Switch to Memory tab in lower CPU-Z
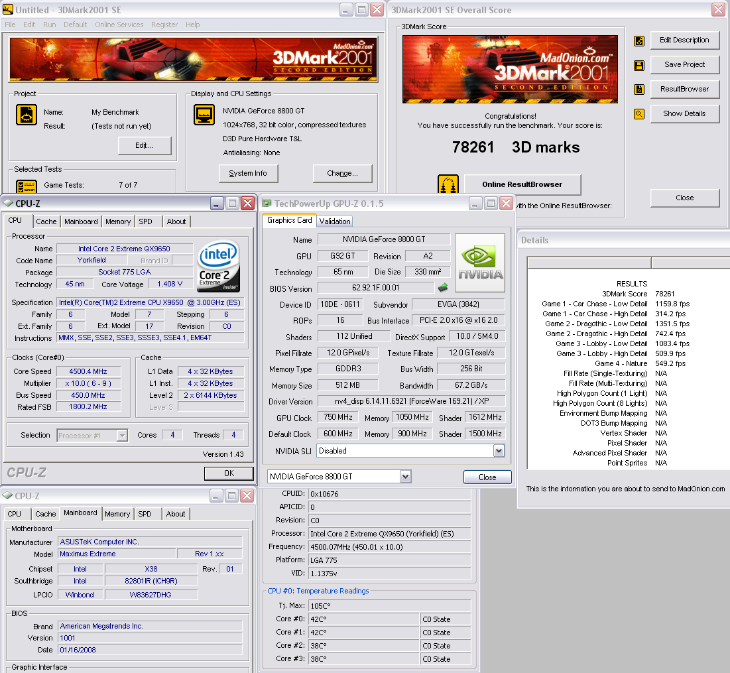This screenshot has width=730, height=673. (x=117, y=514)
